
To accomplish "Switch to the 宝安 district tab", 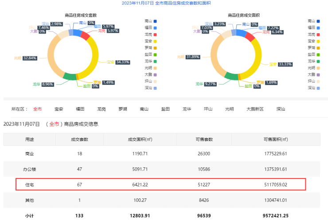I will tap(59, 108).
